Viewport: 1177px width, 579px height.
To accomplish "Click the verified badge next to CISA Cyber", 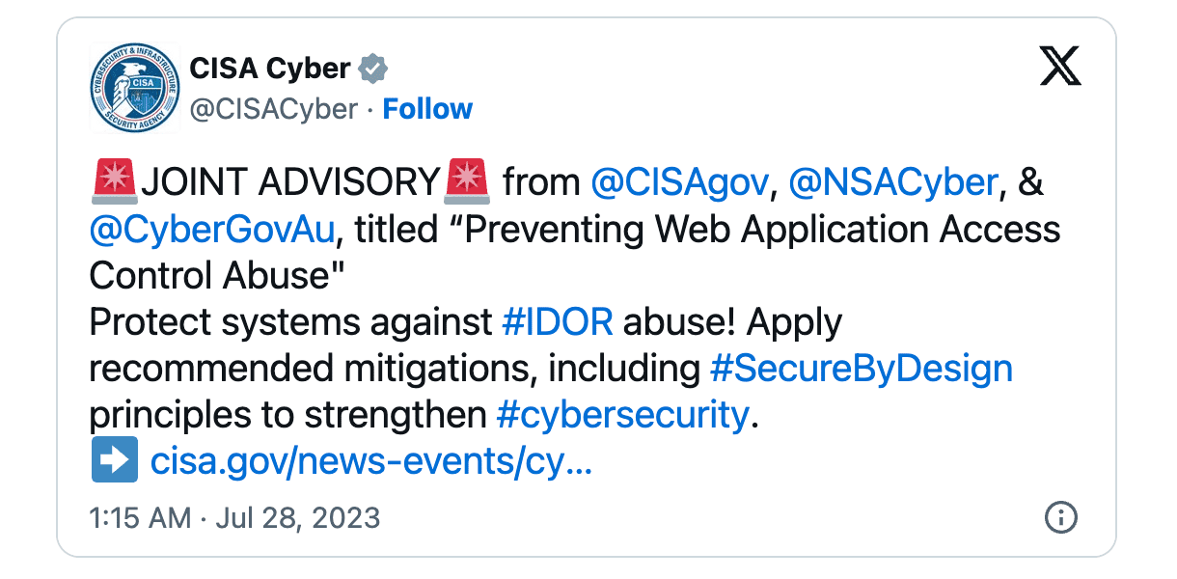I will click(372, 67).
